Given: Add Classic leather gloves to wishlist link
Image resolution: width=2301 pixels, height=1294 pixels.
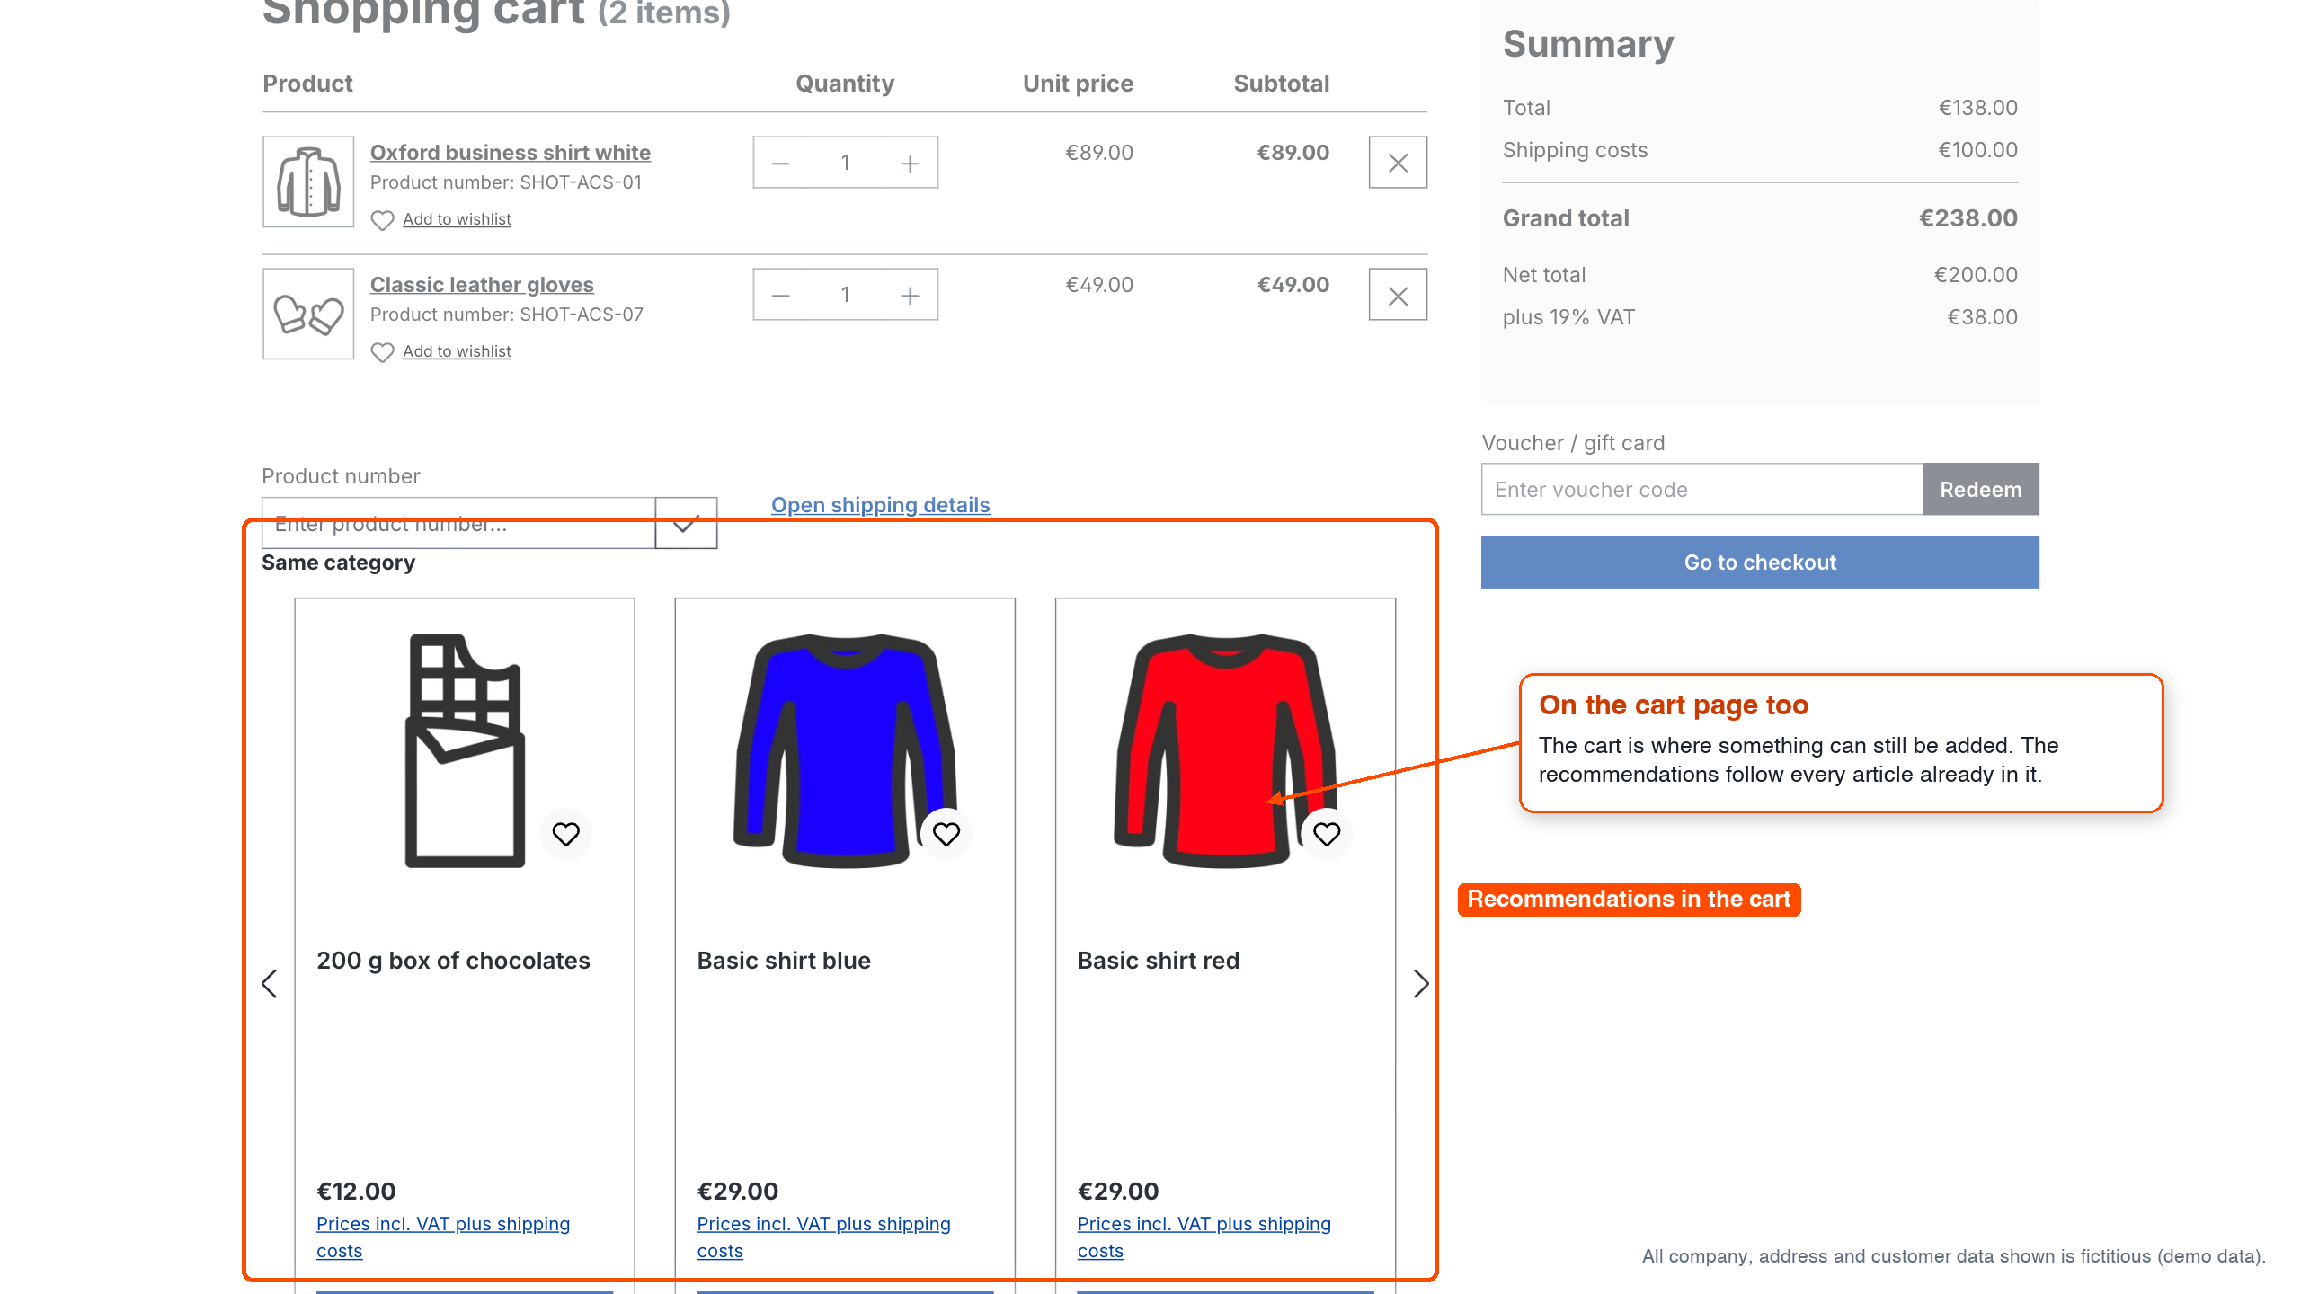Looking at the screenshot, I should click(x=457, y=351).
